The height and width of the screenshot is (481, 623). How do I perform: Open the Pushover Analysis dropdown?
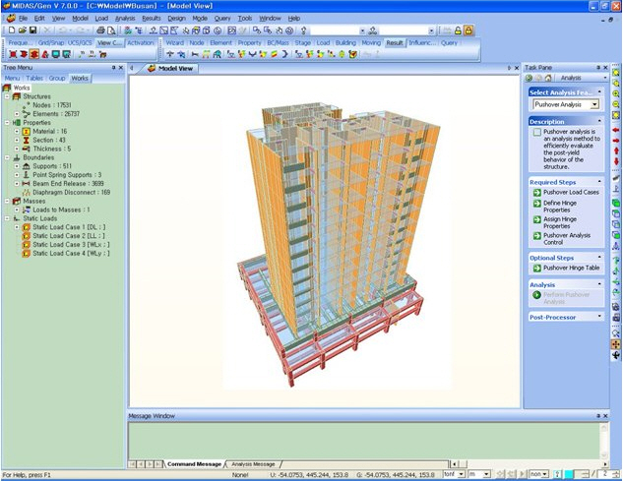[594, 104]
